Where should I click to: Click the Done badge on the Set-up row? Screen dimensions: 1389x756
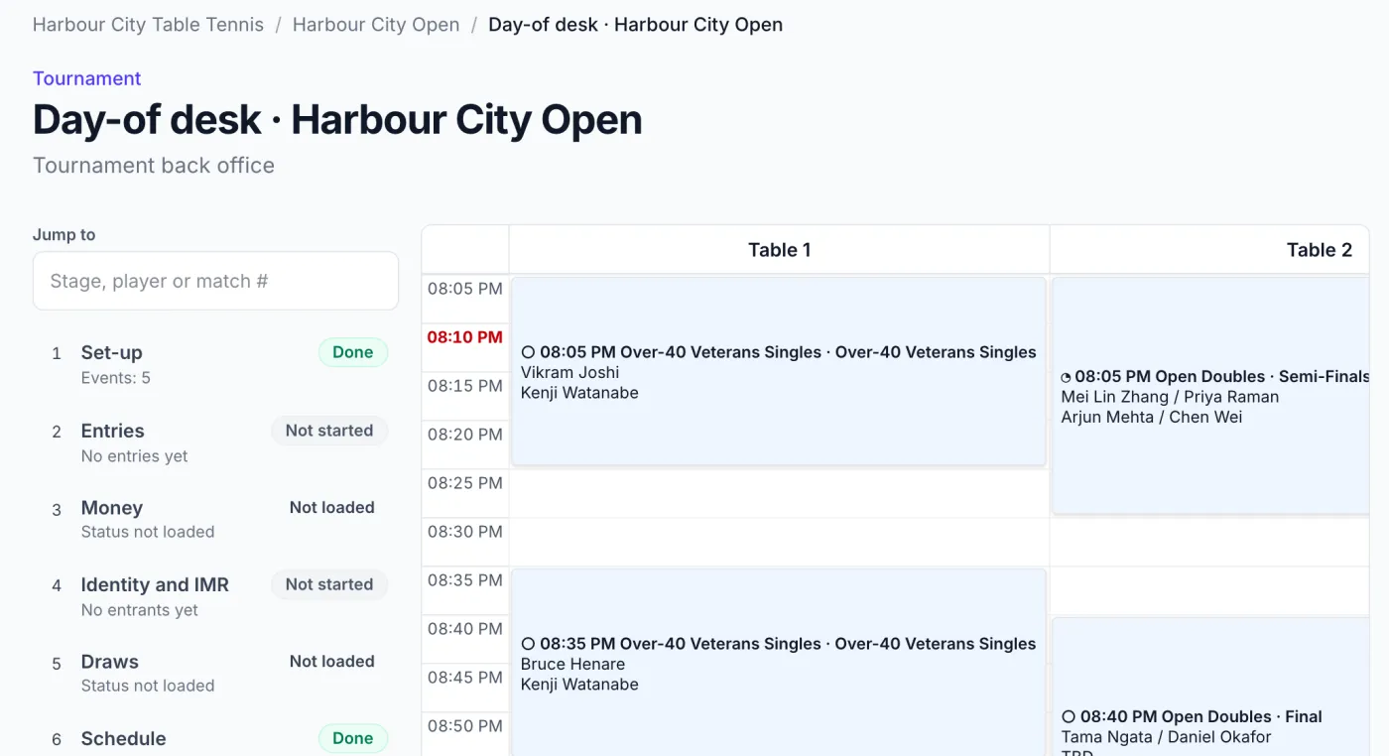point(353,352)
